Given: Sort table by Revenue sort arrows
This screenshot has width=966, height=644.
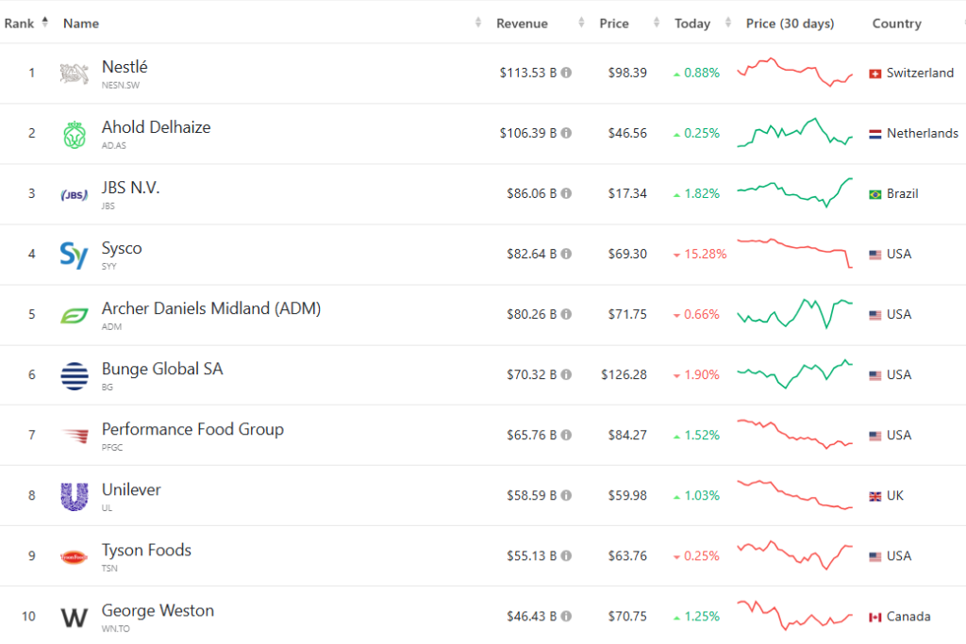Looking at the screenshot, I should (x=479, y=24).
